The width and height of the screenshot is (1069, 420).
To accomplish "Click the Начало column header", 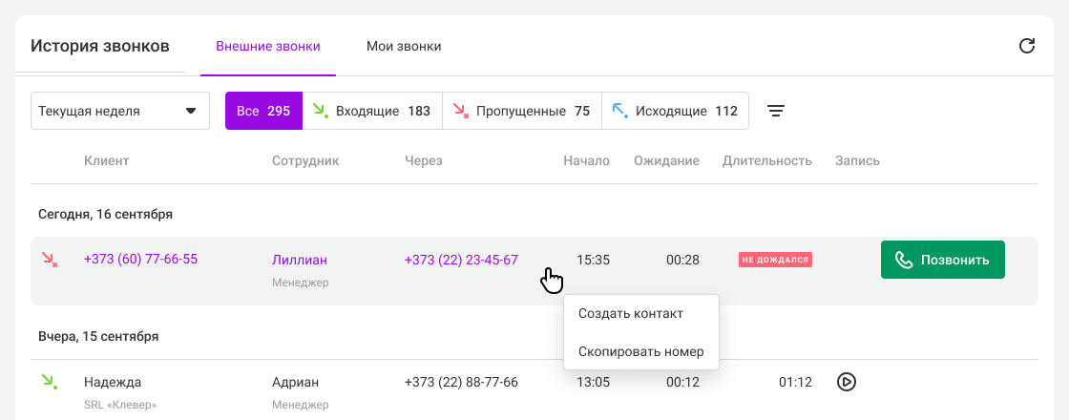I will [x=586, y=160].
